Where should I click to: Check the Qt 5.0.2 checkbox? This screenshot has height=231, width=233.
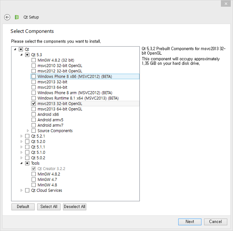click(27, 158)
